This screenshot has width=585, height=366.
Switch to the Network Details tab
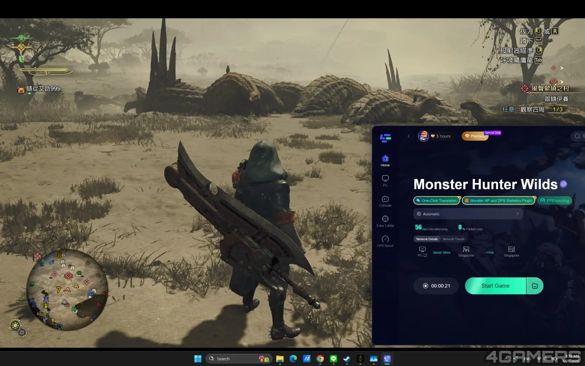[427, 239]
